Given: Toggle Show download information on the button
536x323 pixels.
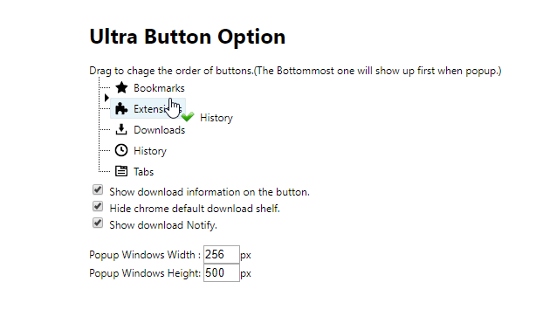Looking at the screenshot, I should [98, 189].
